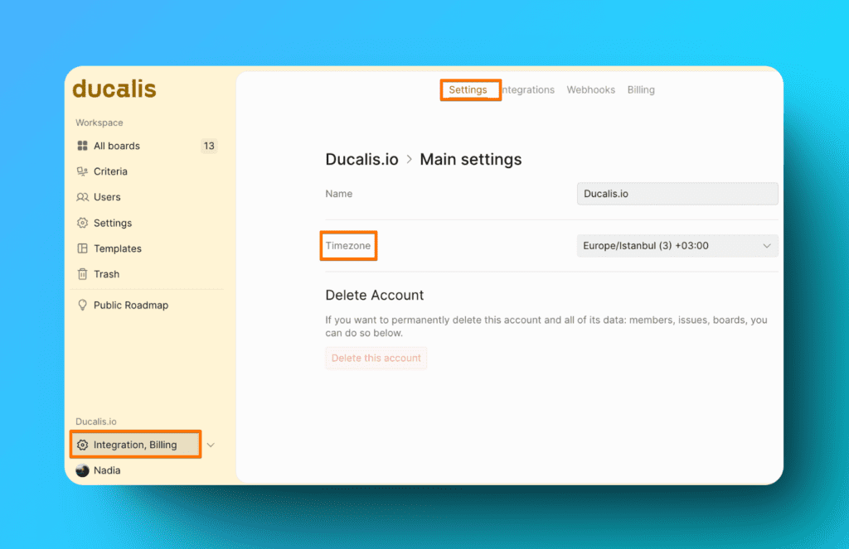The image size is (849, 549).
Task: Click the All boards grid icon
Action: [82, 146]
